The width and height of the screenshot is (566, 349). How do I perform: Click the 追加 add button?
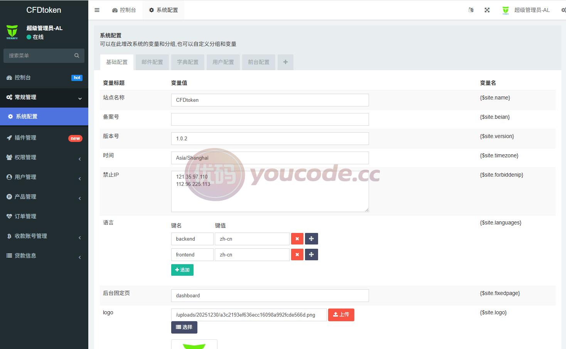(182, 270)
